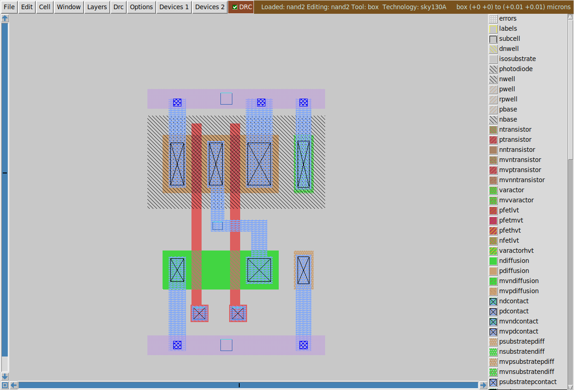This screenshot has width=574, height=390.
Task: Select the errors layer icon
Action: [493, 19]
